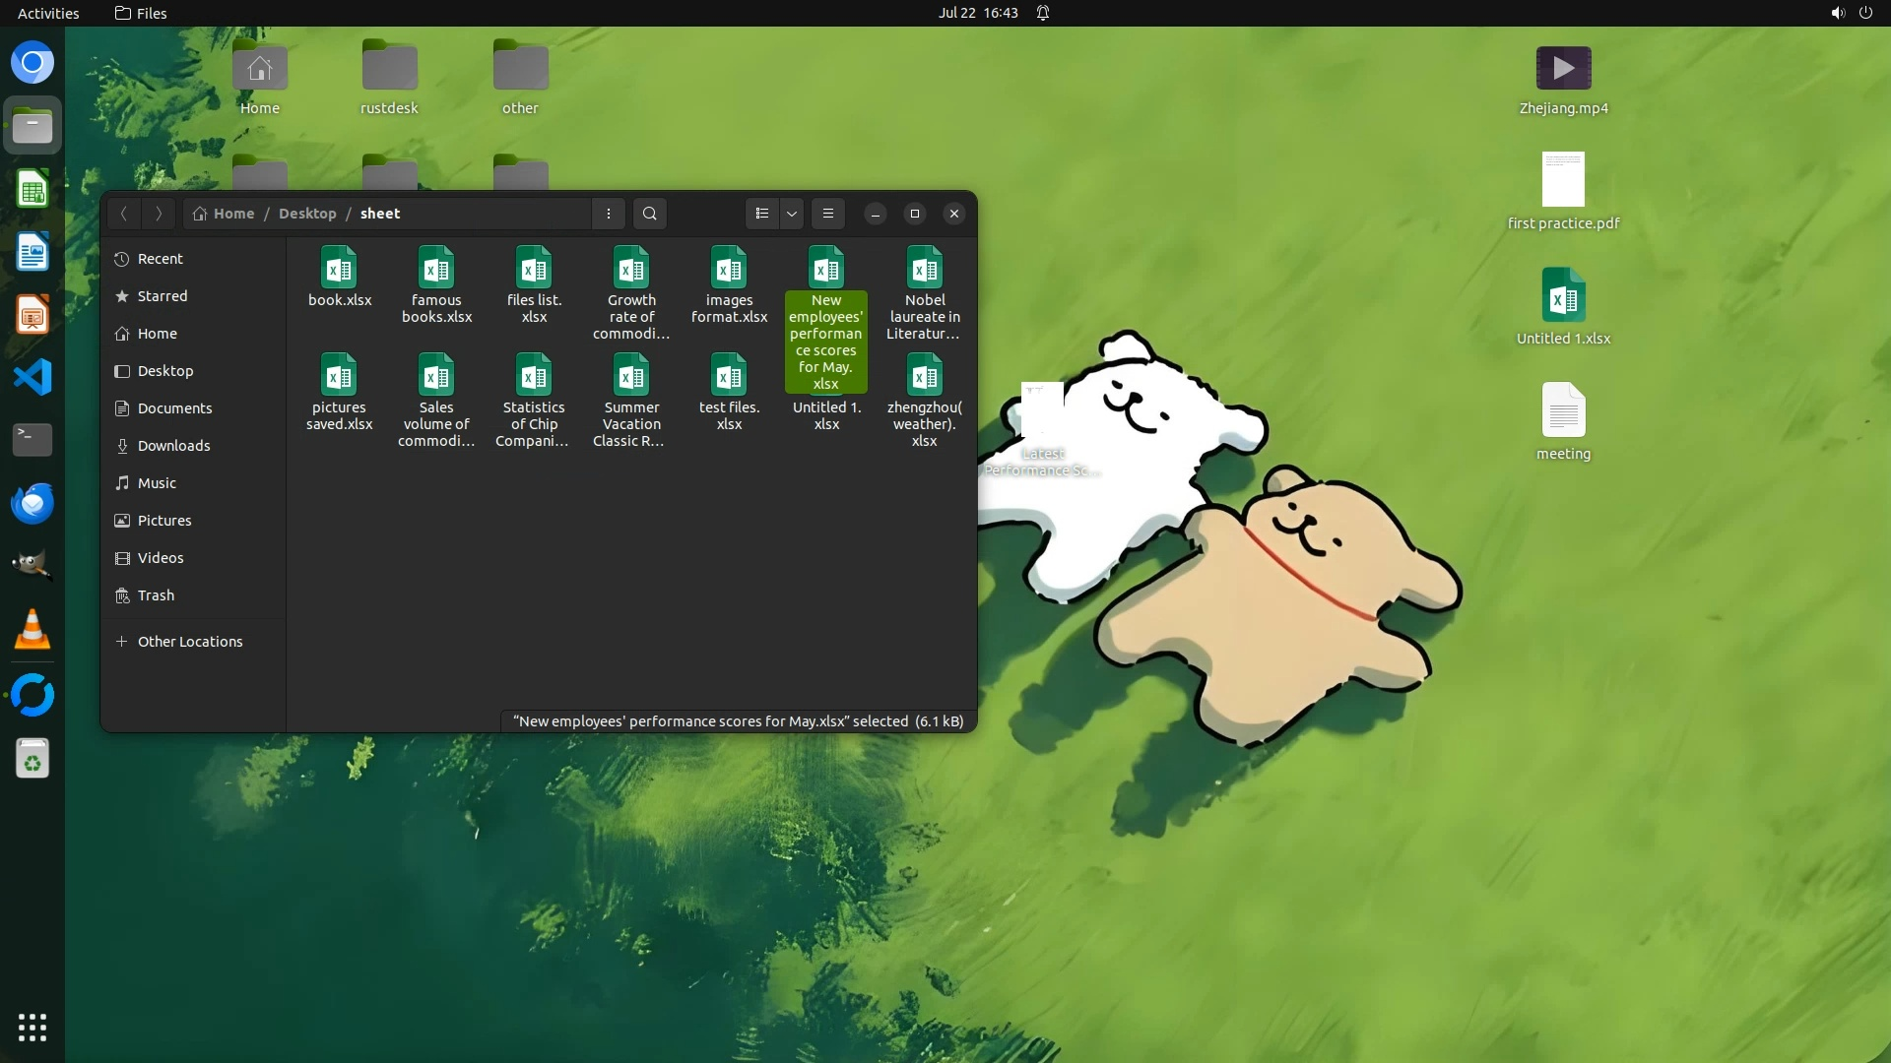This screenshot has width=1891, height=1063.
Task: Go forward with the forward arrow
Action: pos(159,214)
